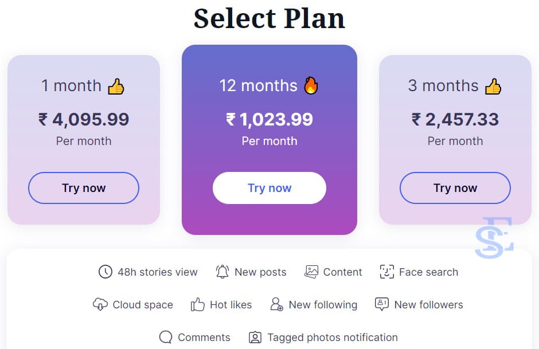
Task: Click the Content image icon
Action: (311, 272)
